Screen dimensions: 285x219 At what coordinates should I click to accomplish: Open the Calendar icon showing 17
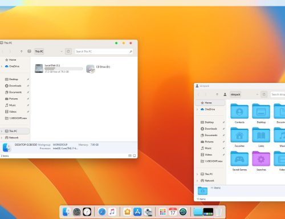[x=173, y=212]
